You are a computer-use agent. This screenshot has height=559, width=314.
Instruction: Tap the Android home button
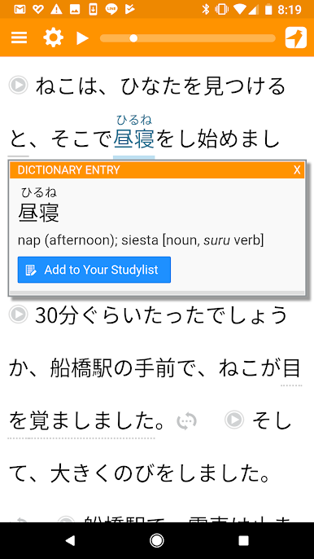157,541
